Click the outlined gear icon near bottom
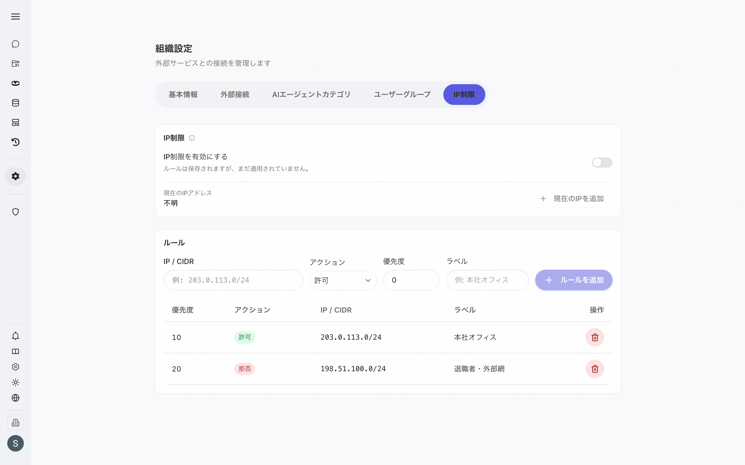 16,367
